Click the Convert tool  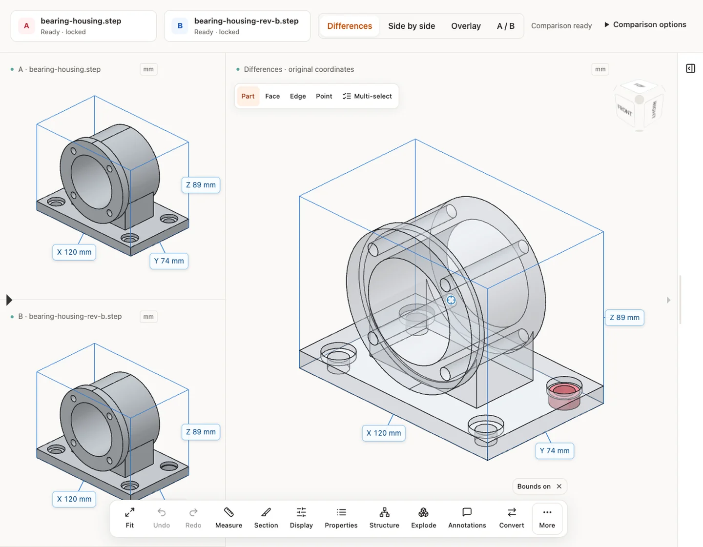(x=512, y=518)
